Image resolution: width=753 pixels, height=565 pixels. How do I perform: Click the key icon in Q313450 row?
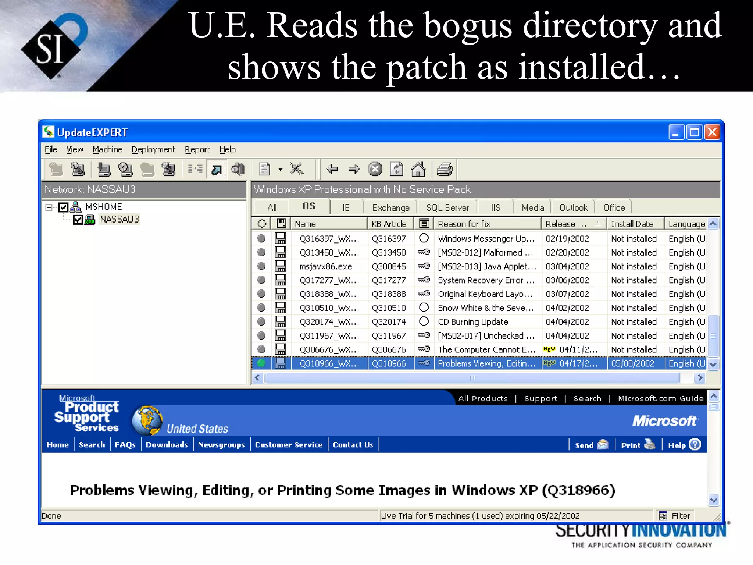coord(424,252)
